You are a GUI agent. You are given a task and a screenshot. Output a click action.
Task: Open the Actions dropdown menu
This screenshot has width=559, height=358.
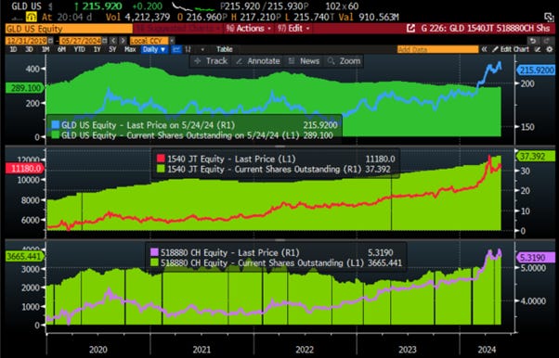249,29
